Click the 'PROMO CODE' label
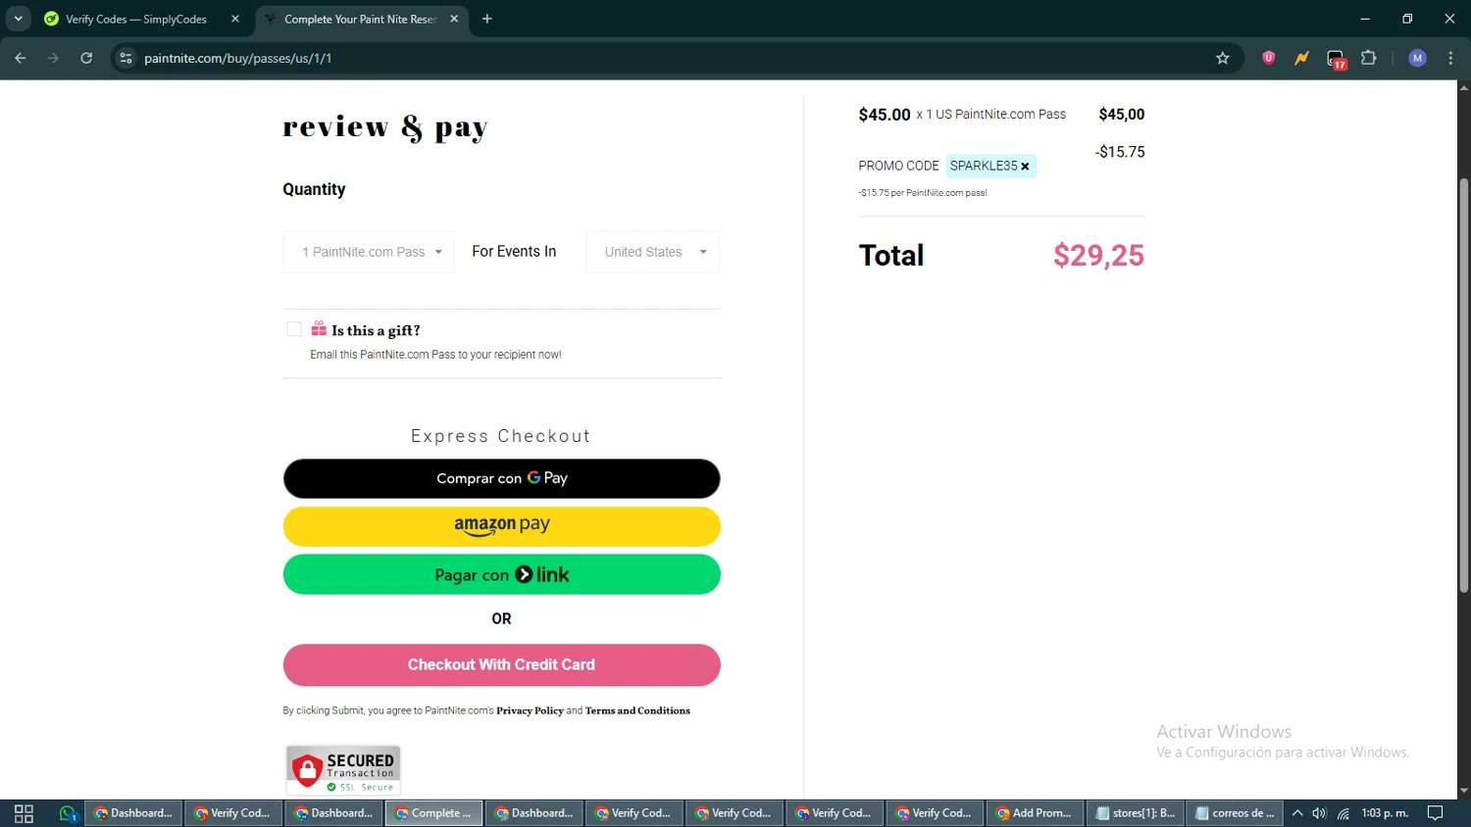The width and height of the screenshot is (1471, 827). click(898, 166)
